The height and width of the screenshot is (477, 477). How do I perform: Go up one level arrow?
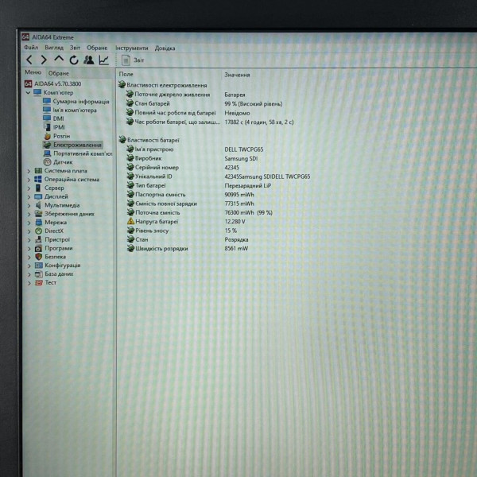59,59
